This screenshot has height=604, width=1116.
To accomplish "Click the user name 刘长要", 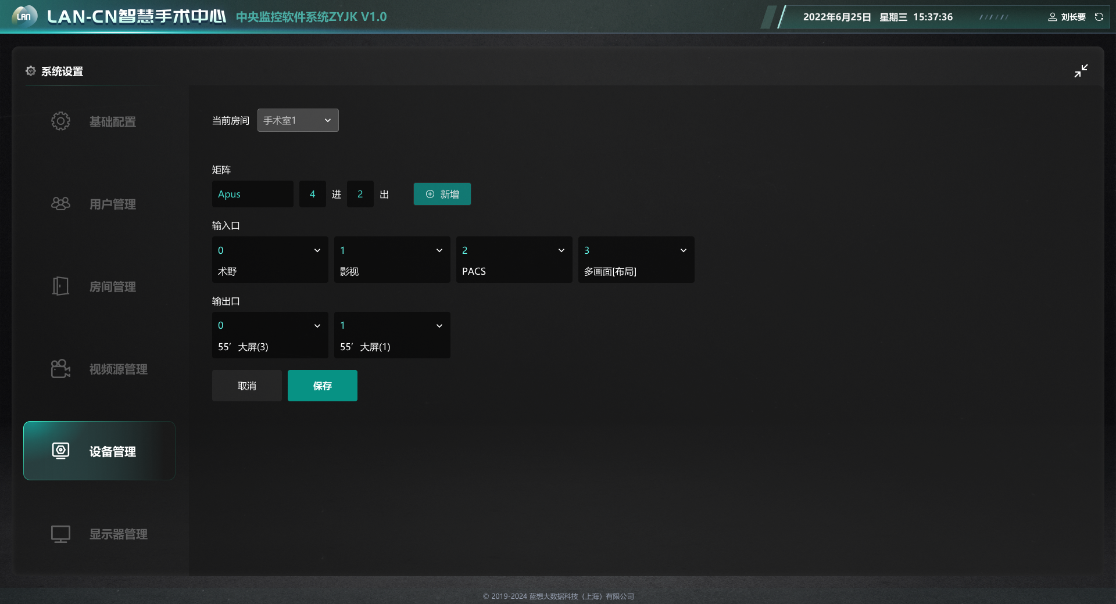I will pos(1074,17).
